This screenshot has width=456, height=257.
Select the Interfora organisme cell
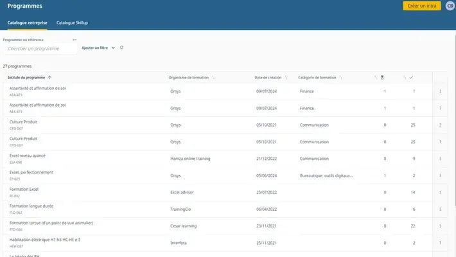coord(179,243)
